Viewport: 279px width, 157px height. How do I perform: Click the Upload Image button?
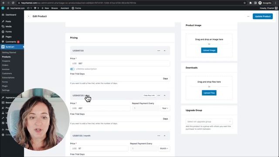[209, 51]
